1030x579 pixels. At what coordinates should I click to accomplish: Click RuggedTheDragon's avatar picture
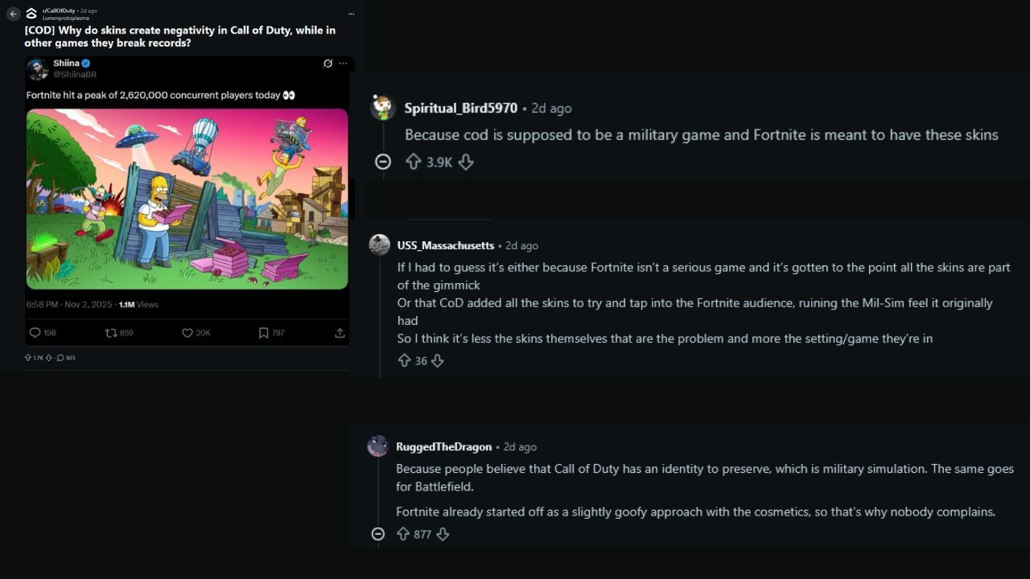[x=378, y=446]
